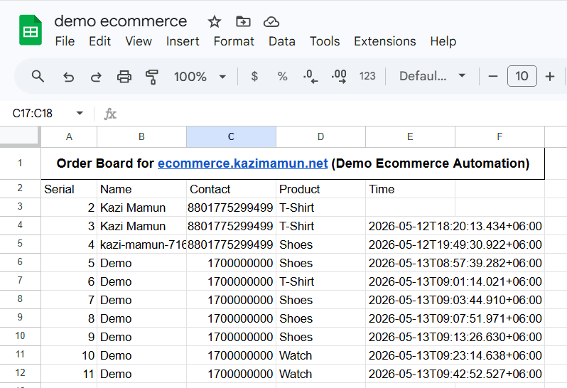The width and height of the screenshot is (567, 388).
Task: Select row 1 header
Action: (x=20, y=163)
